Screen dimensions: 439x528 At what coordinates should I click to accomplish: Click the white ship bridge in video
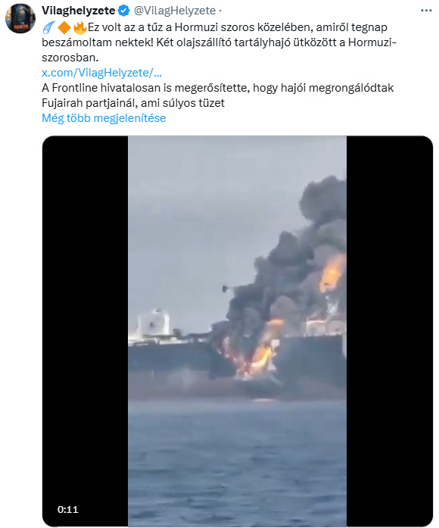click(x=153, y=324)
